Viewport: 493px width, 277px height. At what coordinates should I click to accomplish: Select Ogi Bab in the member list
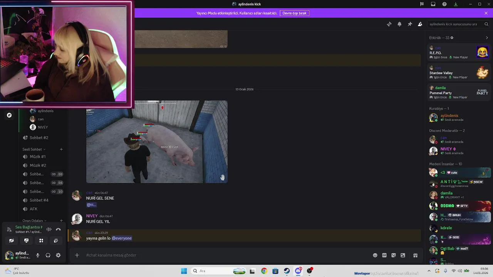(x=459, y=250)
